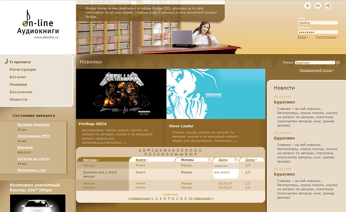The width and height of the screenshot is (346, 212).
Task: Open 'Бесплатно' in the left menu
Action: click(21, 92)
